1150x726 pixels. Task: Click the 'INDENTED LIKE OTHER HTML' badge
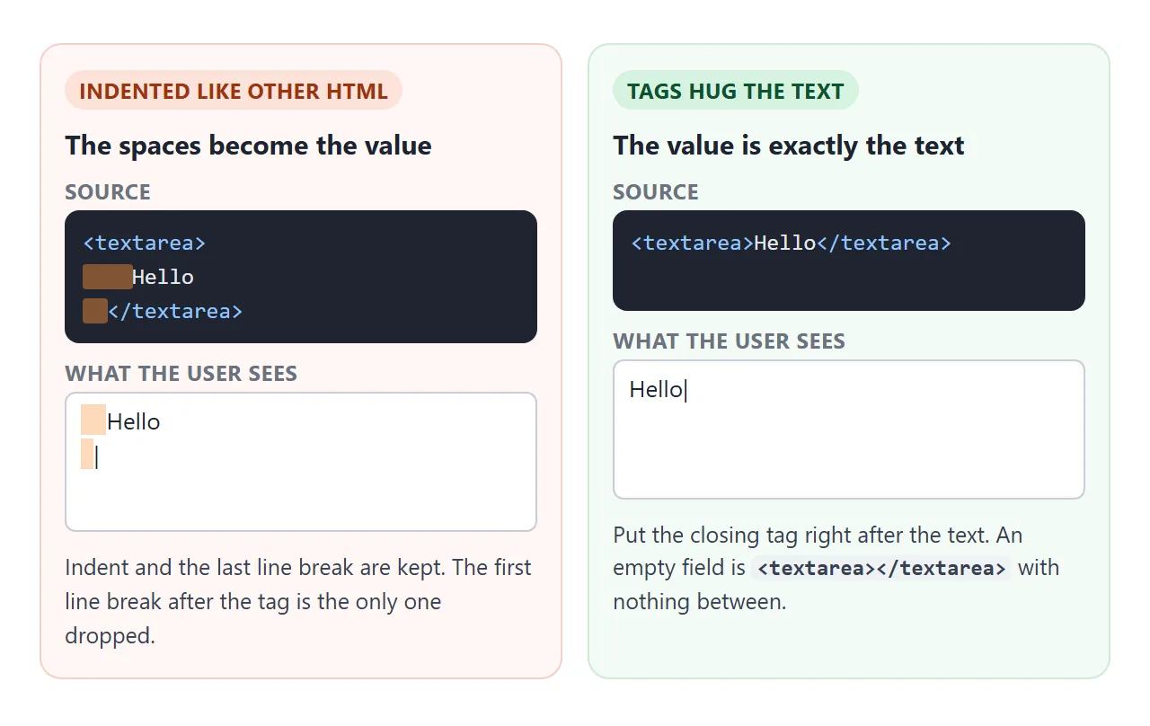pos(234,91)
